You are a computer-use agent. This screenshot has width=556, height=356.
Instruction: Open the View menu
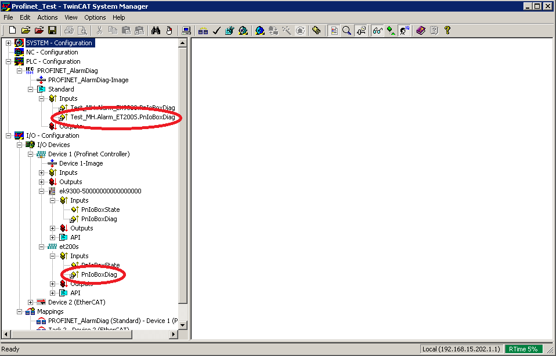[71, 17]
